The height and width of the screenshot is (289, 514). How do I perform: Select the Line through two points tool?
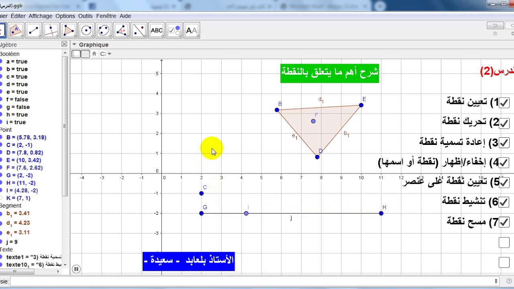33,31
